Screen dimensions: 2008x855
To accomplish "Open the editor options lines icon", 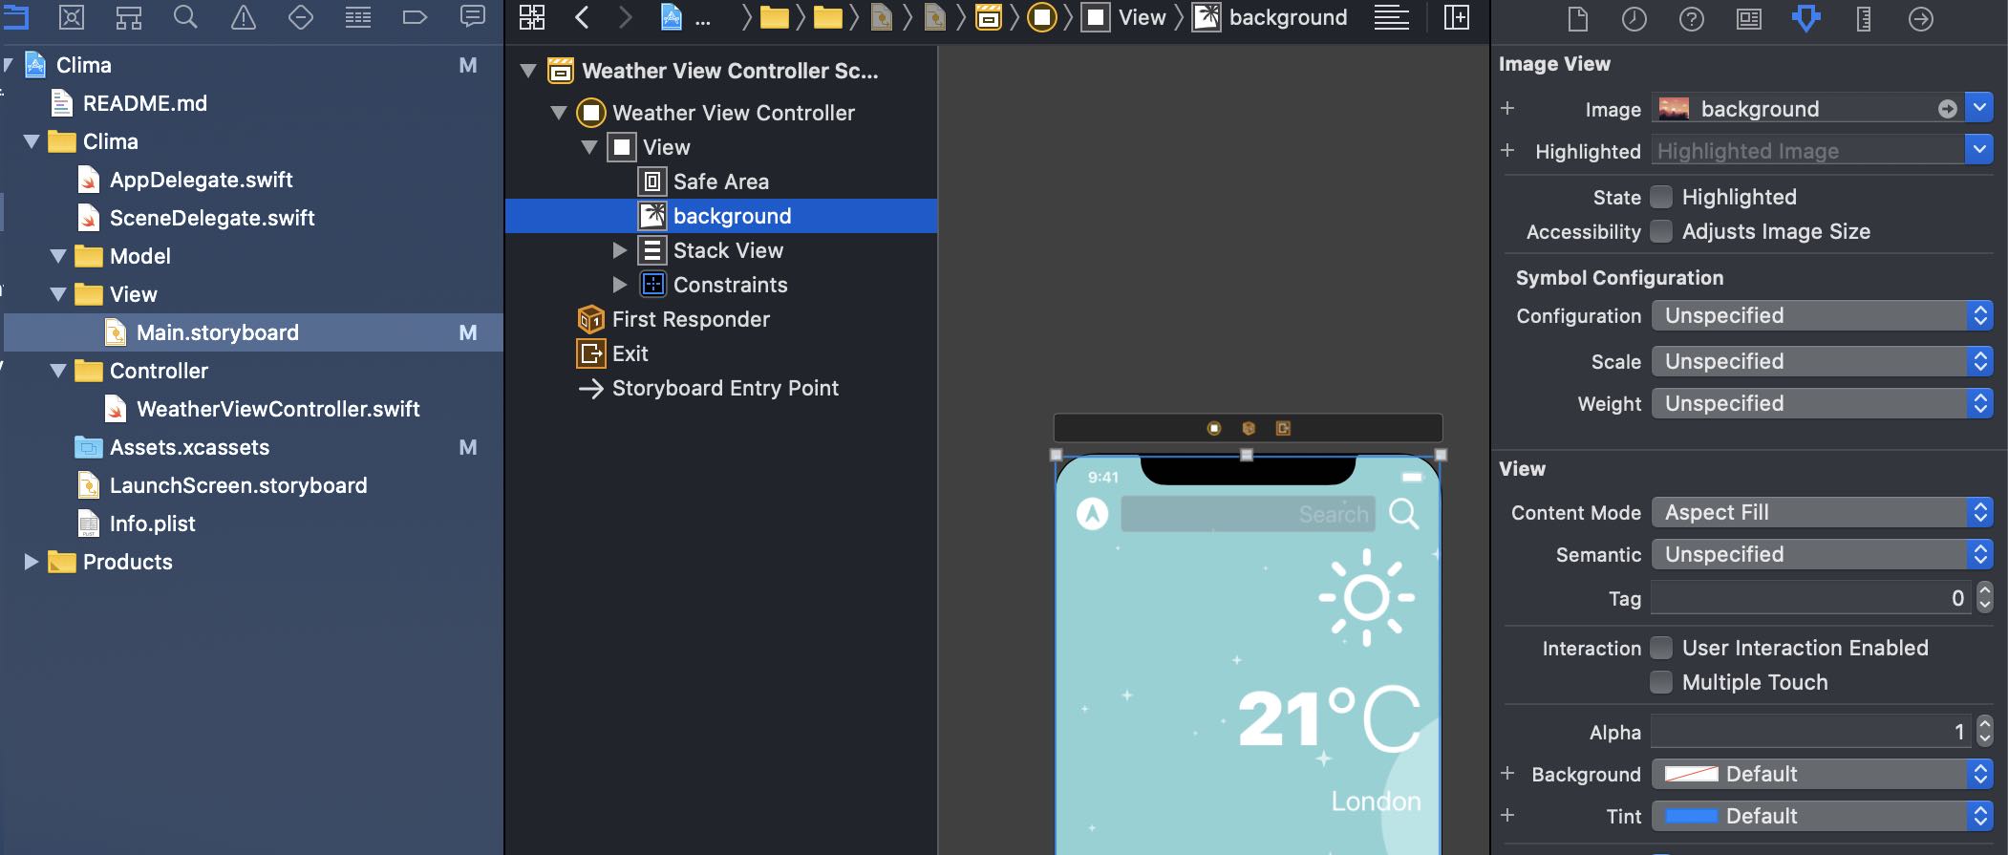I will [x=1391, y=17].
